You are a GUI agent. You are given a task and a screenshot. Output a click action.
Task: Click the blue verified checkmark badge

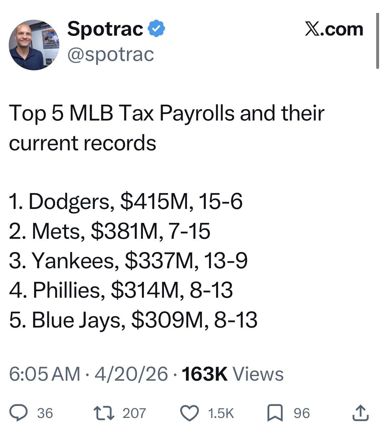point(156,29)
